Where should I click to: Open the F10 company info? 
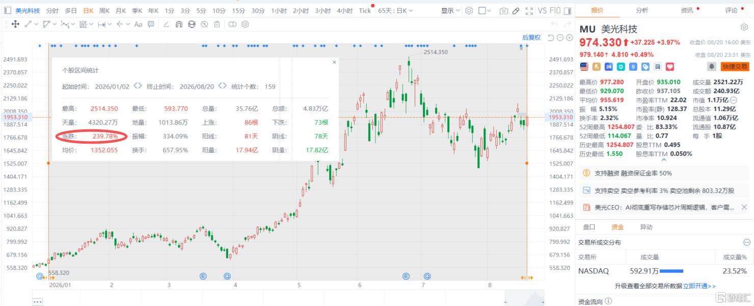coord(555,11)
